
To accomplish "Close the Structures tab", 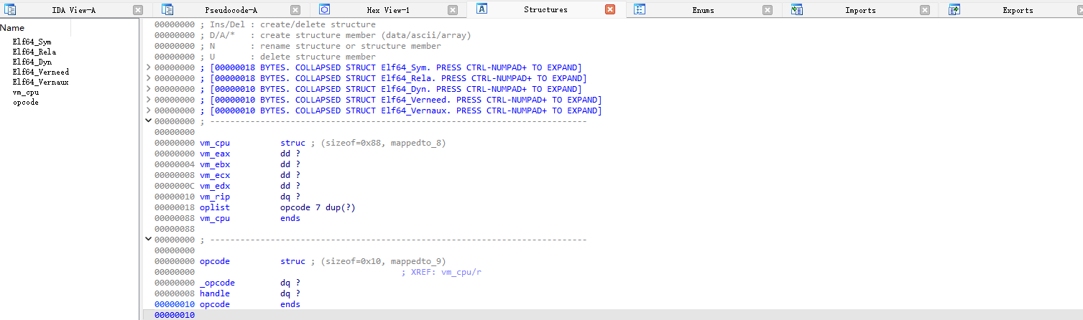I will 610,9.
